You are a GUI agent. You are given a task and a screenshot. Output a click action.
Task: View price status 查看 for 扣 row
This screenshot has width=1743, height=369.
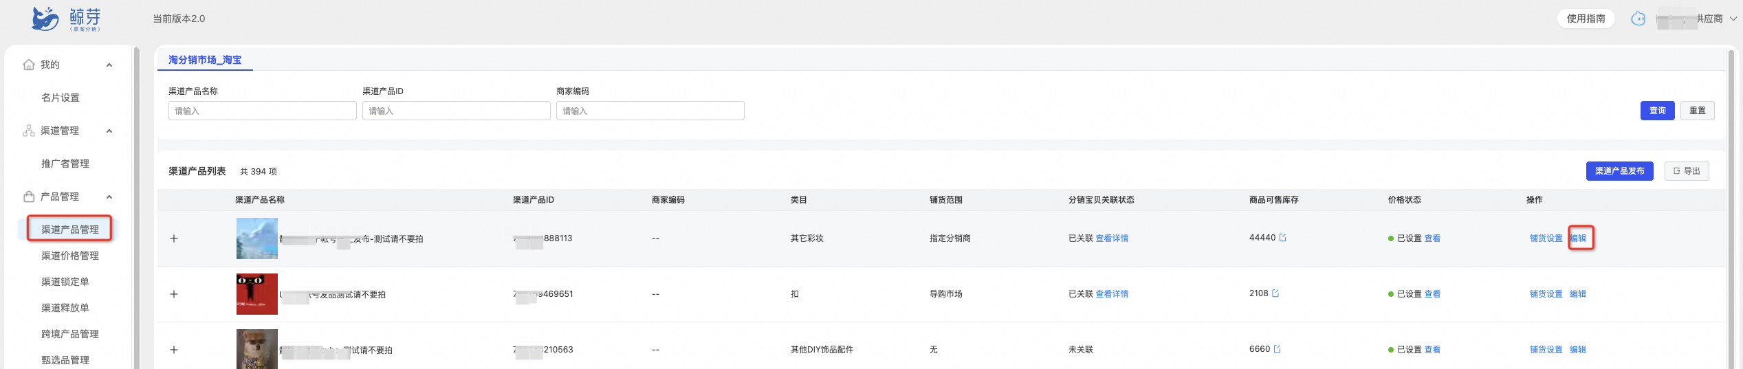tap(1432, 294)
